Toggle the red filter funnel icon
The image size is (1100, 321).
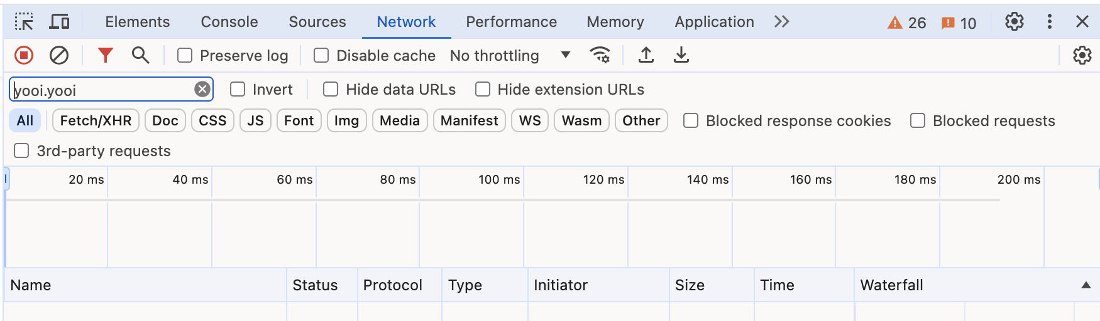pos(105,56)
